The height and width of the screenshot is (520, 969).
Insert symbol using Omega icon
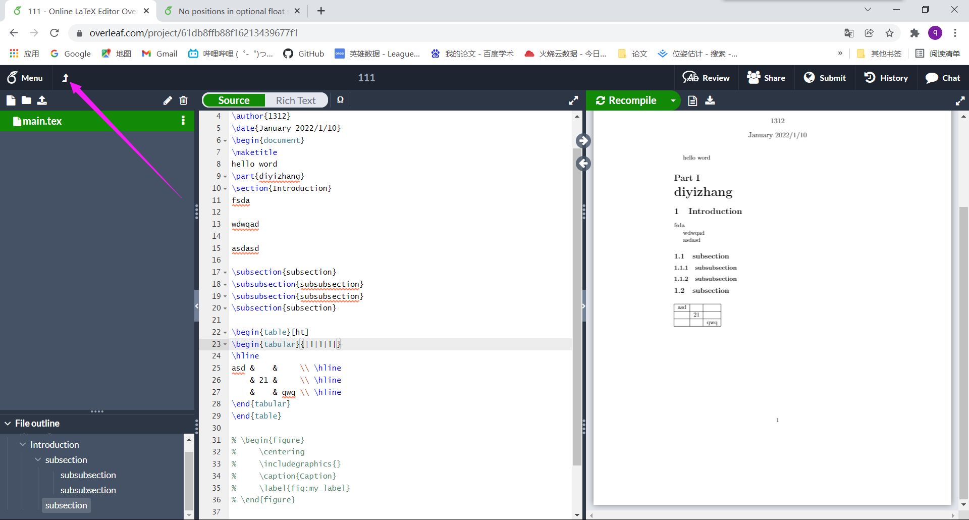340,100
